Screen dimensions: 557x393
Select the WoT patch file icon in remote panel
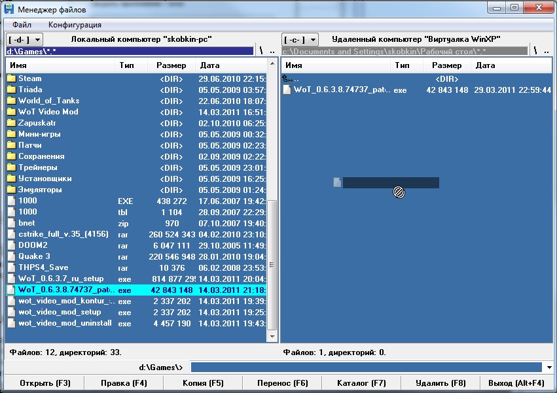[x=287, y=90]
